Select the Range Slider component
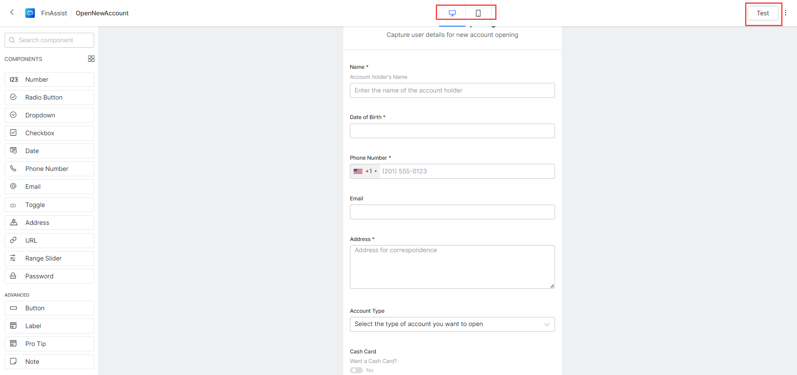The image size is (797, 375). click(x=49, y=258)
